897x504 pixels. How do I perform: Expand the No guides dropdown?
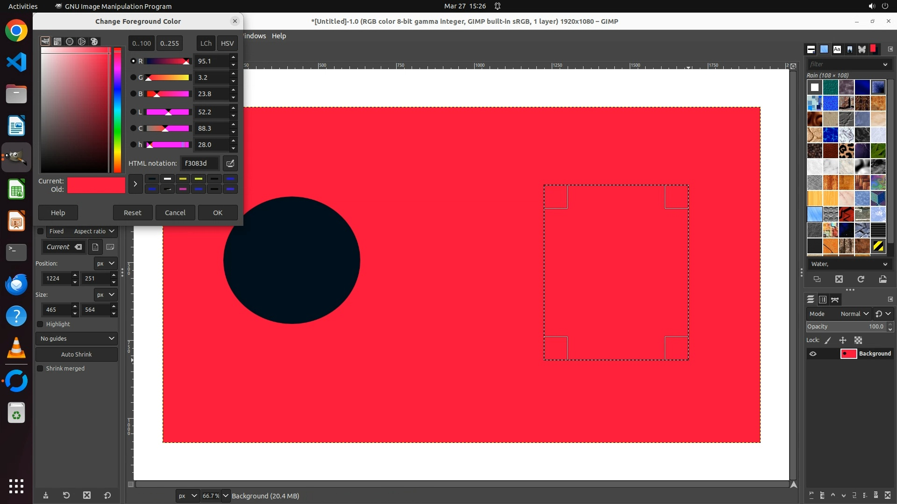[x=77, y=339]
